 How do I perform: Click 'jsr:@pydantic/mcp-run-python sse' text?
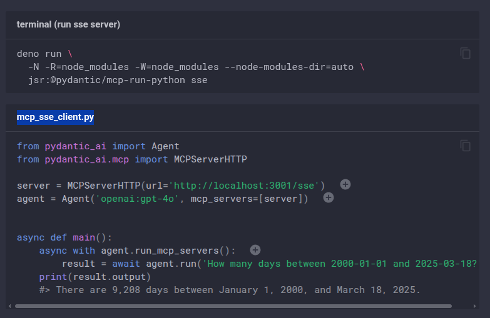(x=118, y=80)
